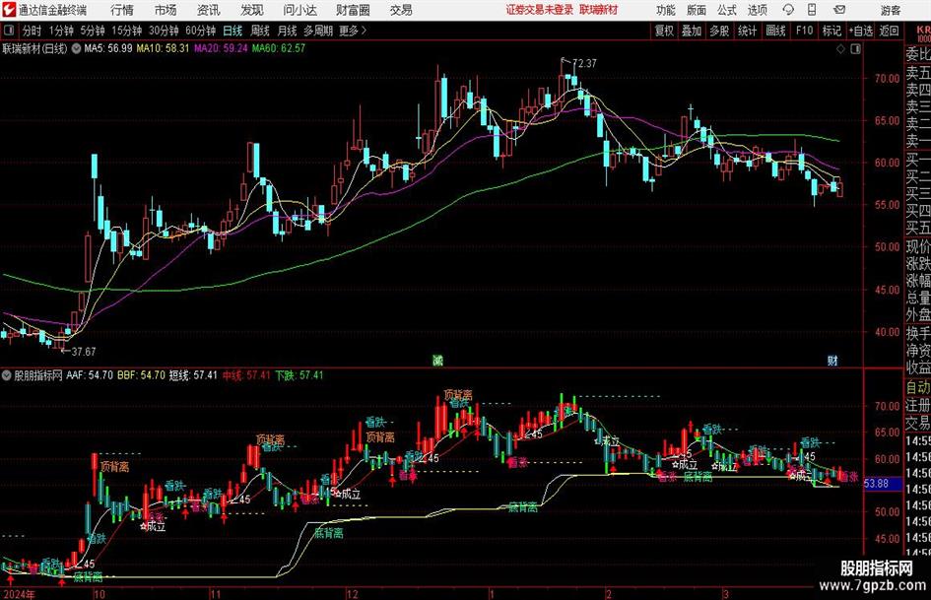Click the 37.67 low price label
Screen dimensions: 931x600
[x=83, y=352]
